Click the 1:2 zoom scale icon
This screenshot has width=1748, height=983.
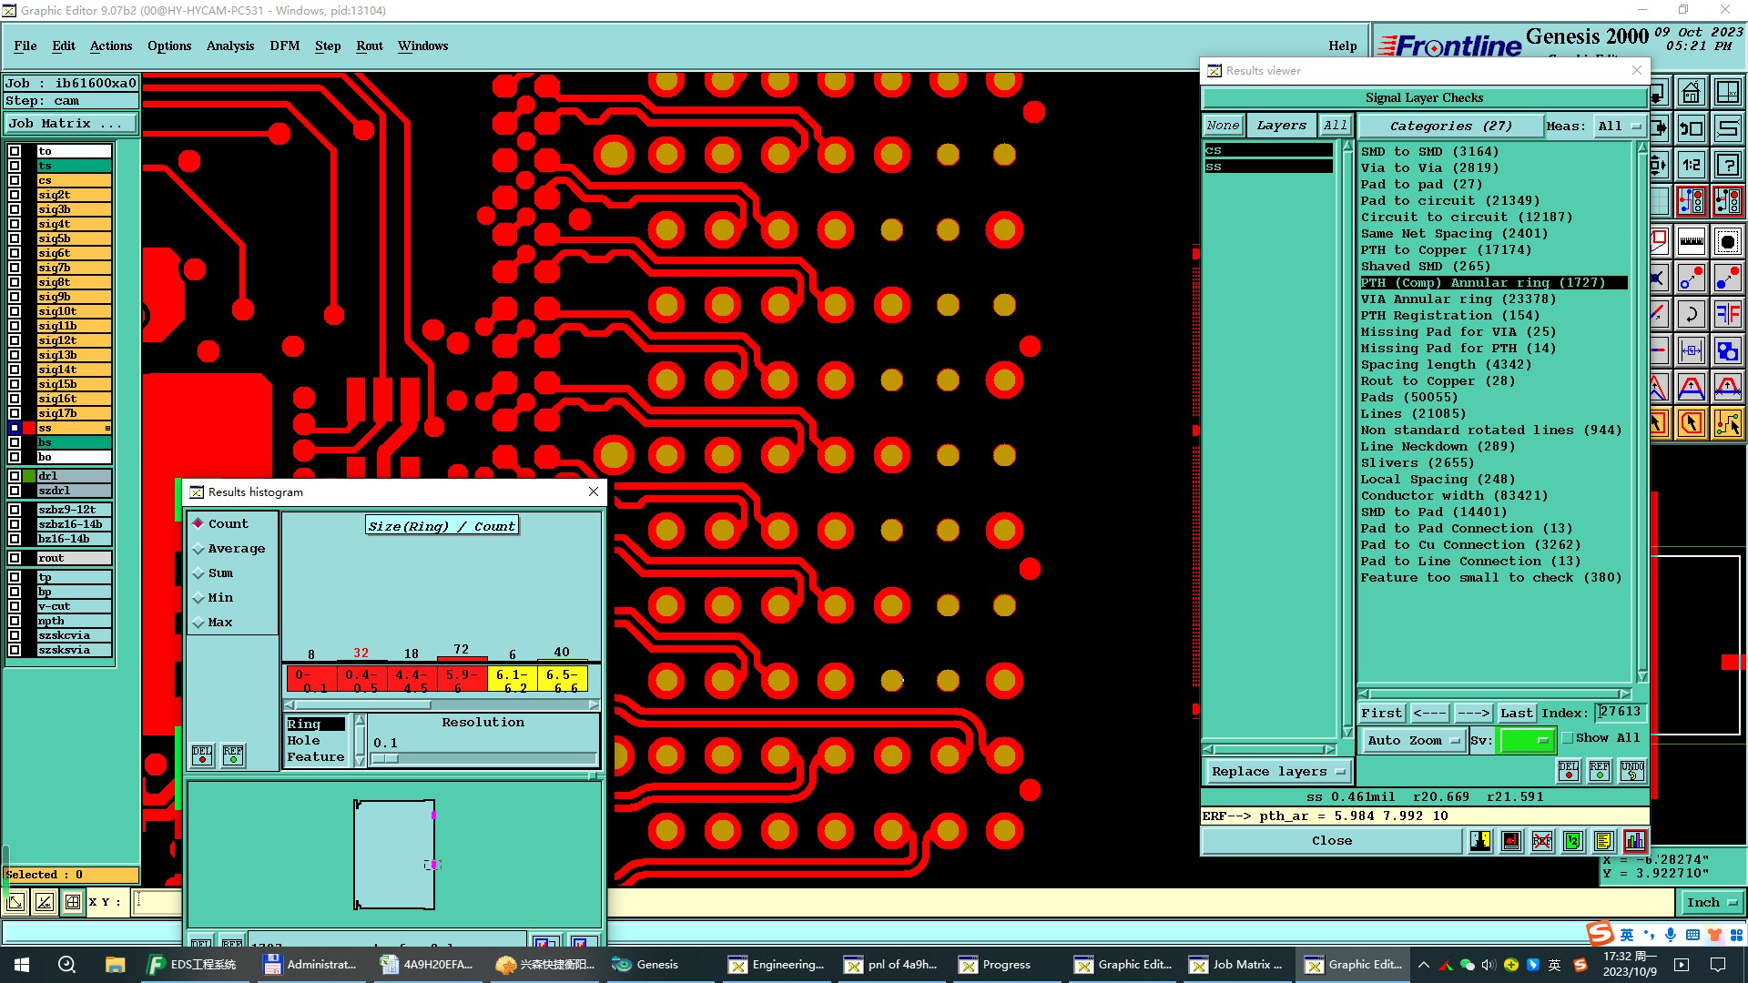point(1692,165)
